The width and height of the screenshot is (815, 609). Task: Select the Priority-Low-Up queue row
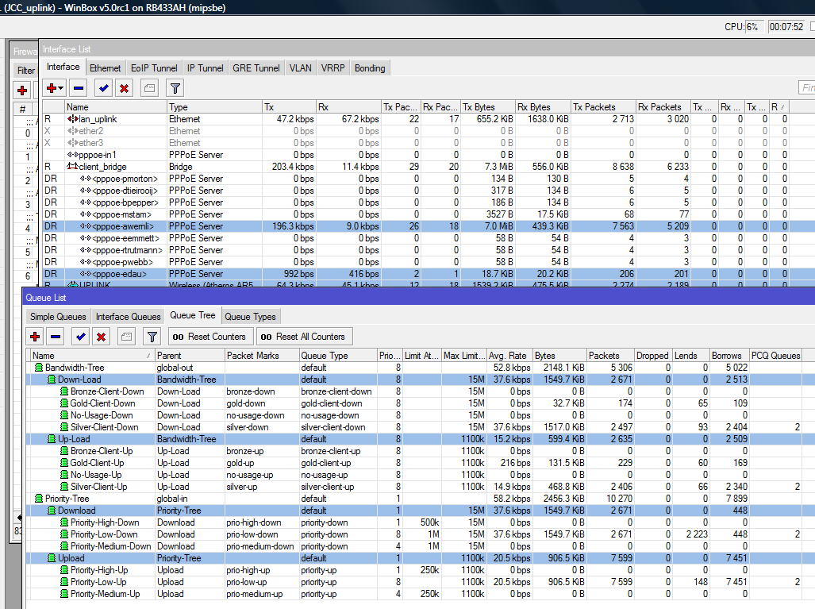click(421, 582)
